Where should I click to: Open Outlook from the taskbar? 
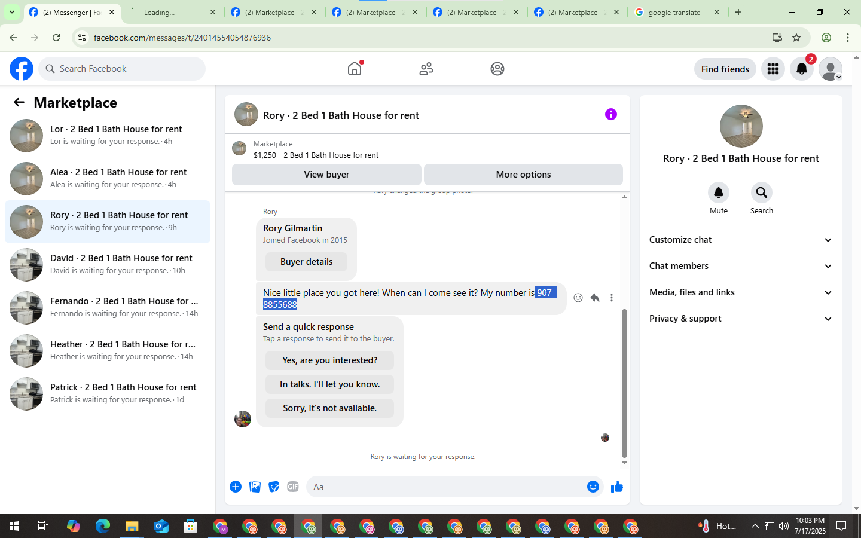click(x=161, y=526)
